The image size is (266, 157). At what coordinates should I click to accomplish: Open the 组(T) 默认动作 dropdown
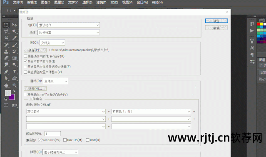click(69, 25)
